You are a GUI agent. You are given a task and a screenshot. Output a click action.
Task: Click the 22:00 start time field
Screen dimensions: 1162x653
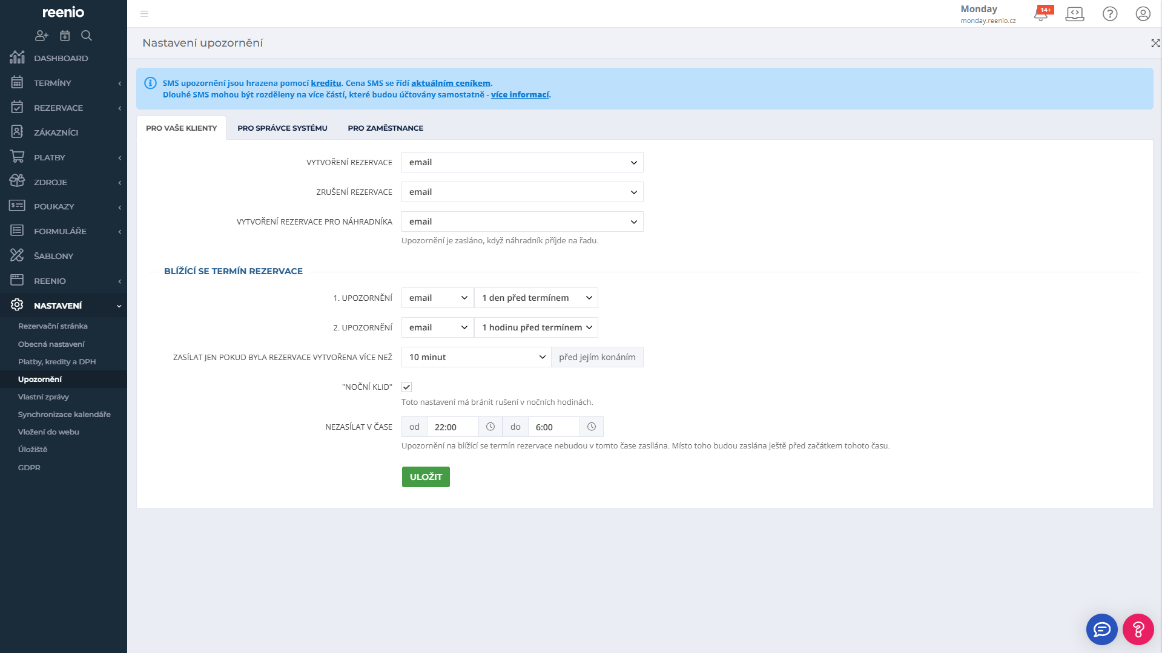click(x=452, y=427)
